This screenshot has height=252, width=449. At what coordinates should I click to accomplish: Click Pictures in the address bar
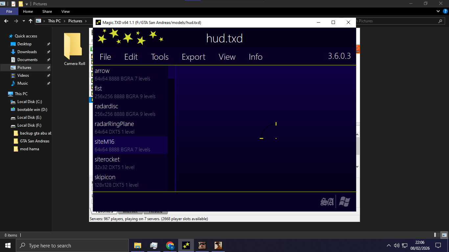pos(75,21)
